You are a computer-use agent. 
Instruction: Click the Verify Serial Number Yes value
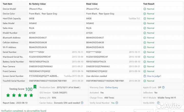[x=113, y=103]
